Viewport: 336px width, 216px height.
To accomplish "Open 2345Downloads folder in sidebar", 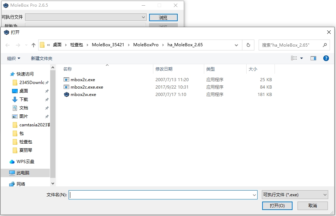I will [x=32, y=83].
